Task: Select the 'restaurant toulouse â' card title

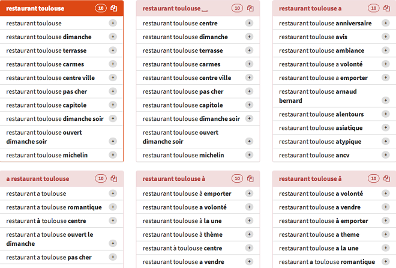Action: [x=310, y=178]
